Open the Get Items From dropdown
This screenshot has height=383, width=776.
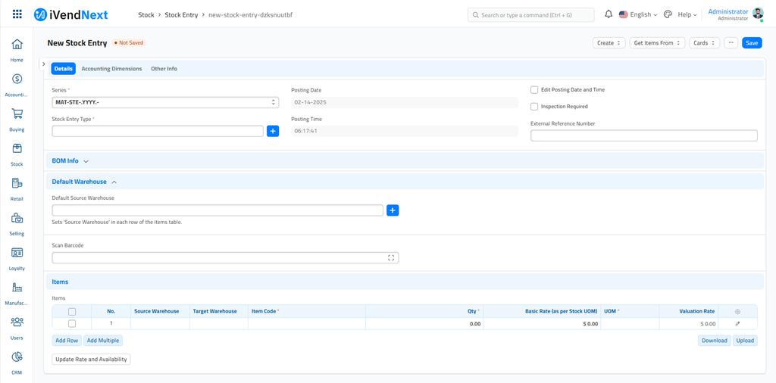[656, 43]
